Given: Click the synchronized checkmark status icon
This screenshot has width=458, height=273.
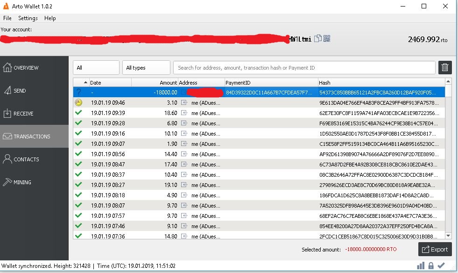Looking at the screenshot, I should [x=441, y=266].
